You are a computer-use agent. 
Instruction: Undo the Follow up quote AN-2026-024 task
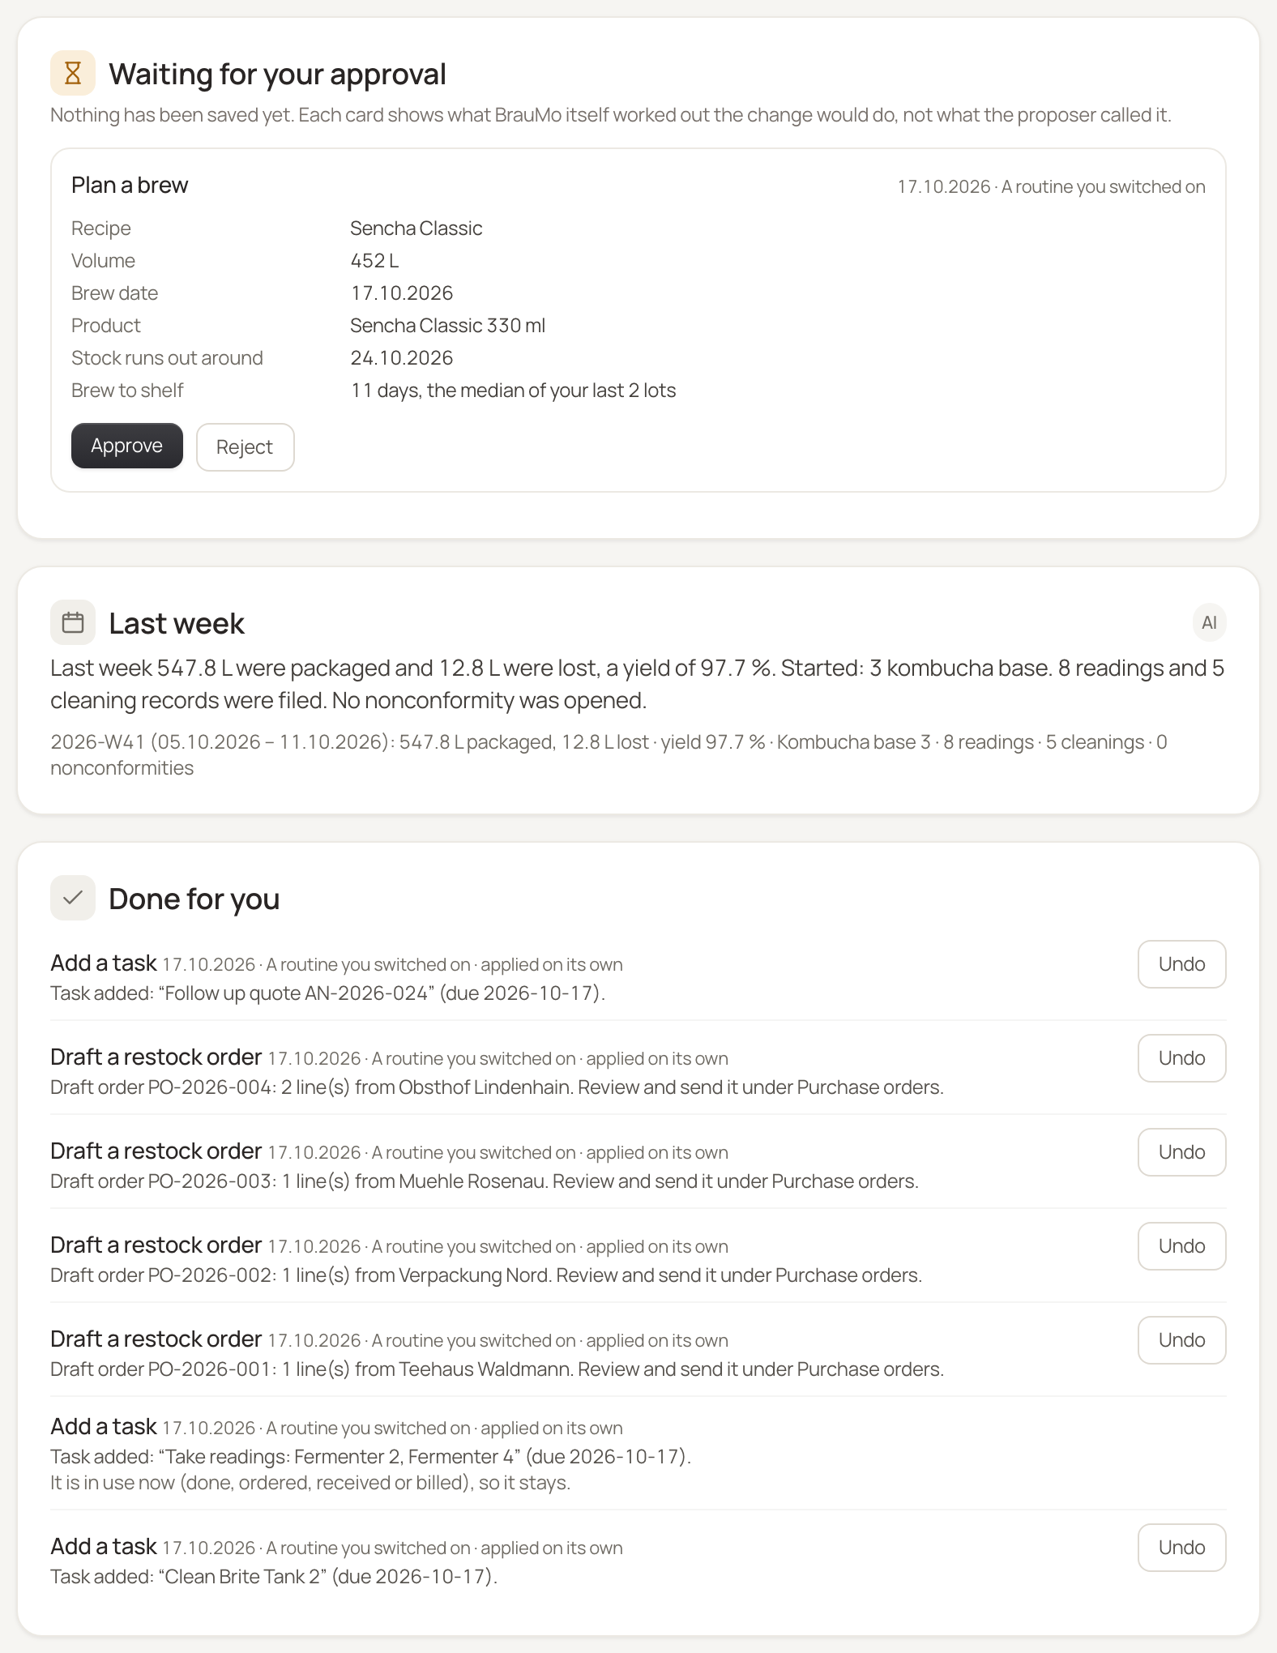click(x=1181, y=964)
